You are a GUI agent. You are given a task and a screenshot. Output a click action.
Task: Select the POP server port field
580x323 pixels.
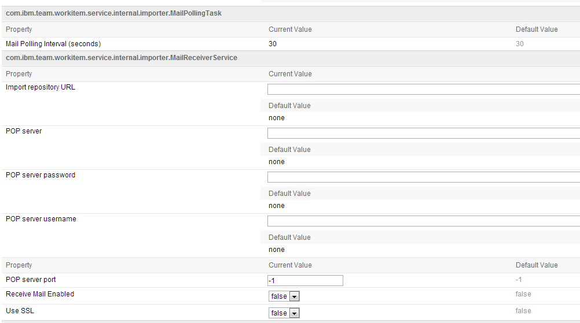[x=305, y=281]
